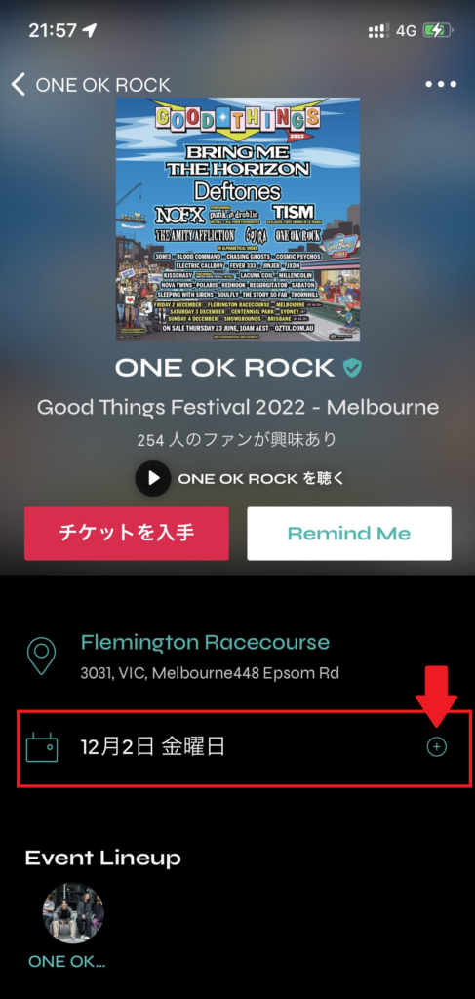Tap the map pin location icon

tap(41, 656)
